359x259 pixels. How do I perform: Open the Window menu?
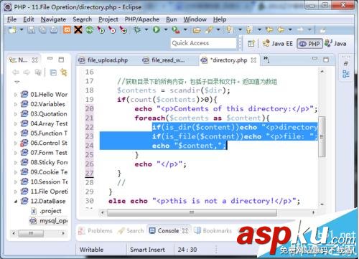click(x=195, y=19)
